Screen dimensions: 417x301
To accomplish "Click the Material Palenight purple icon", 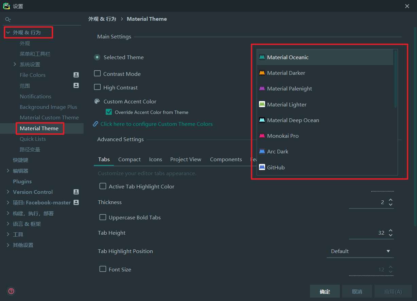I will [262, 88].
